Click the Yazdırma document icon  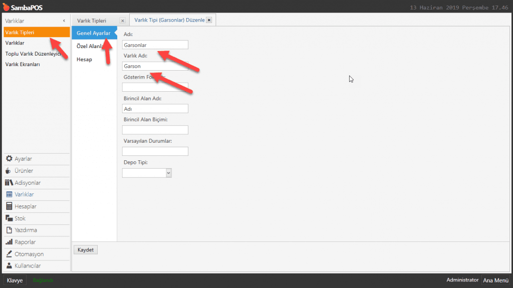point(9,230)
